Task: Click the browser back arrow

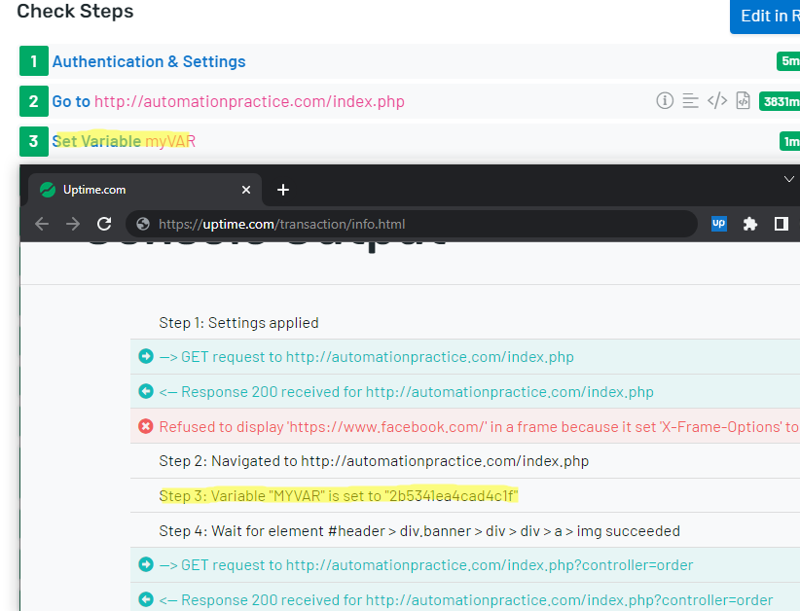Action: [x=42, y=224]
